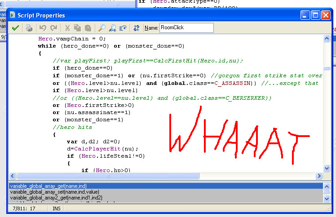Cut selected code with scissors icon
Image resolution: width=336 pixels, height=217 pixels.
click(x=67, y=28)
